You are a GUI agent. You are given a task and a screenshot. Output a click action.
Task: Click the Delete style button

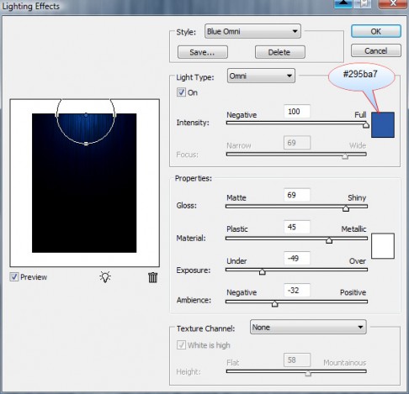280,52
